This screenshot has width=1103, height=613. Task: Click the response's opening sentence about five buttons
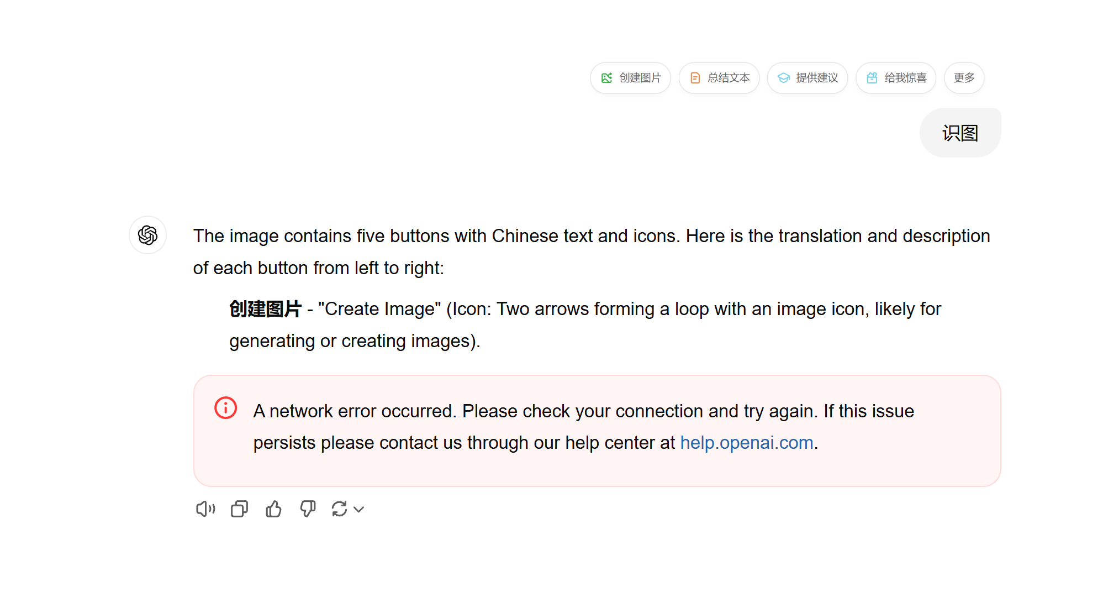tap(591, 236)
